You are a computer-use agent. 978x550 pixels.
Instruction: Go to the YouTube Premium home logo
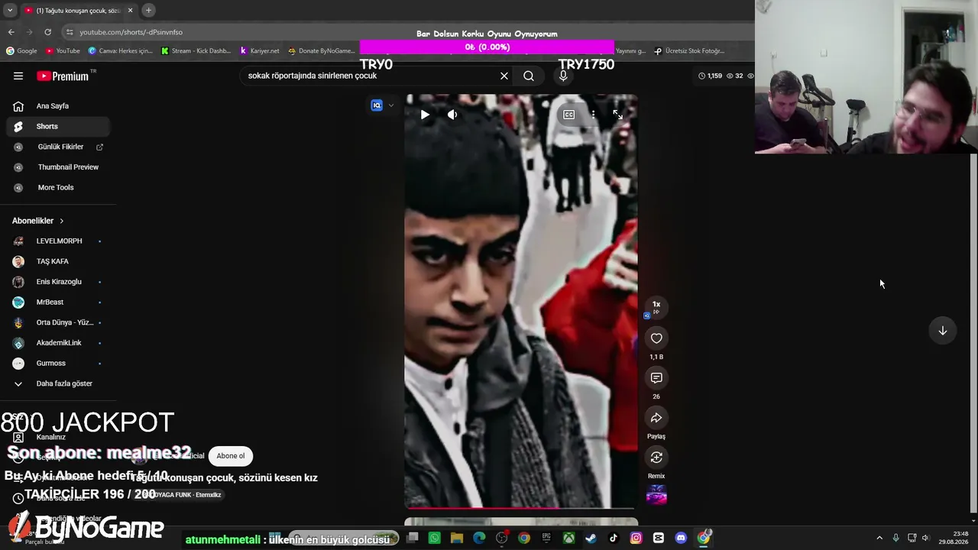coord(64,76)
